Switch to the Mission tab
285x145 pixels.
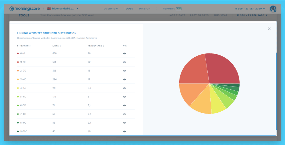click(x=145, y=9)
